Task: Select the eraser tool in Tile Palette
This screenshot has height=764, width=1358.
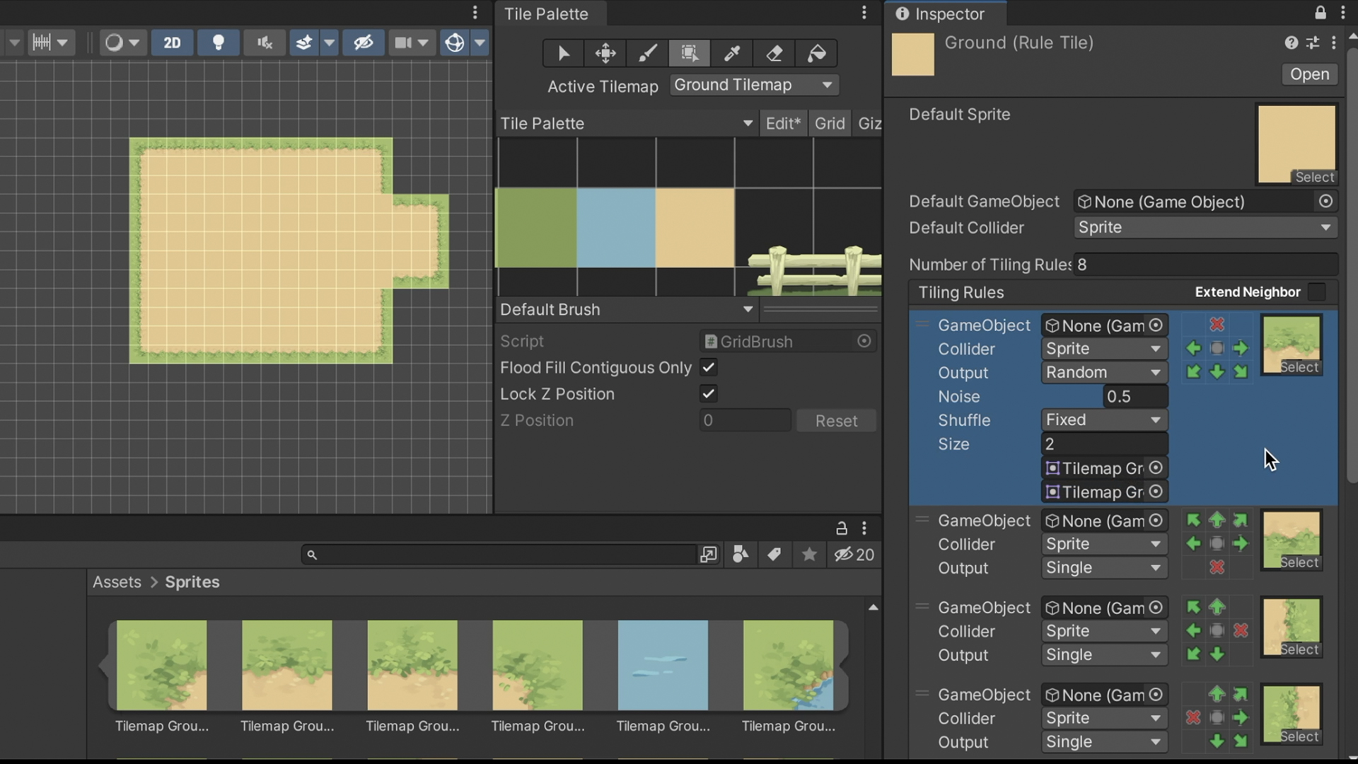Action: (774, 53)
